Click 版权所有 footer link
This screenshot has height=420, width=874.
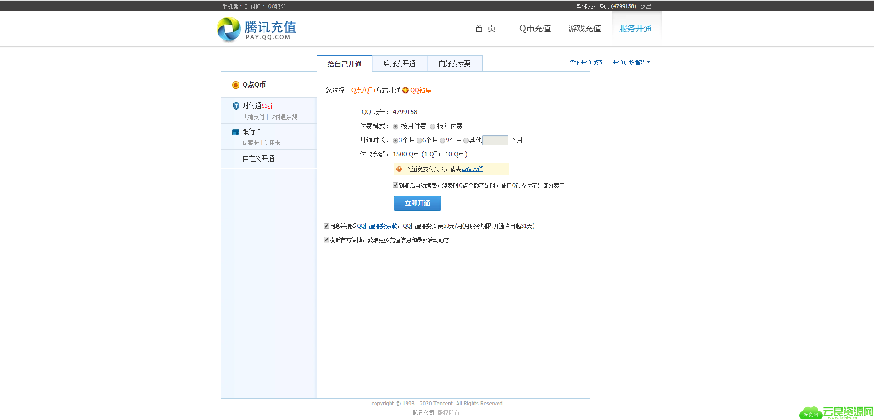point(449,413)
